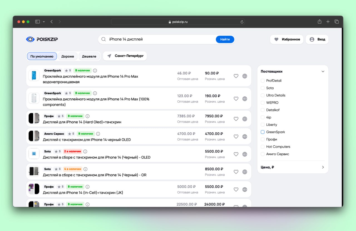Go back in Safari
This screenshot has width=356, height=231.
(51, 22)
